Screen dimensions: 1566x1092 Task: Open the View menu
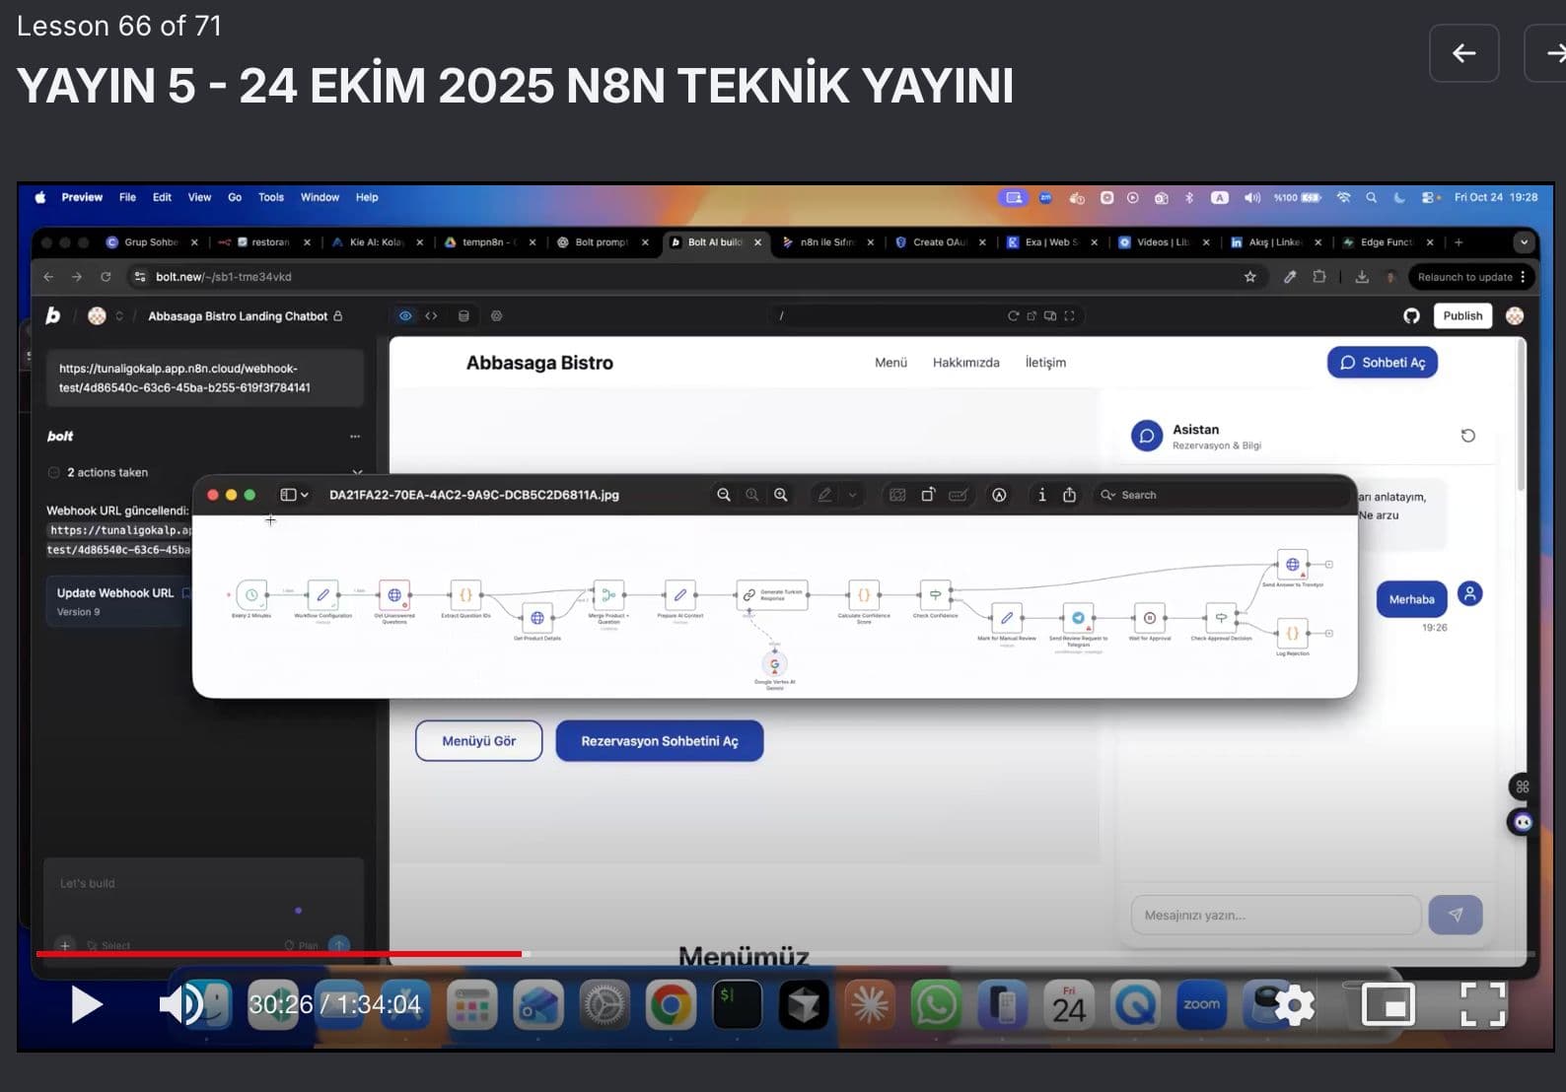point(199,197)
